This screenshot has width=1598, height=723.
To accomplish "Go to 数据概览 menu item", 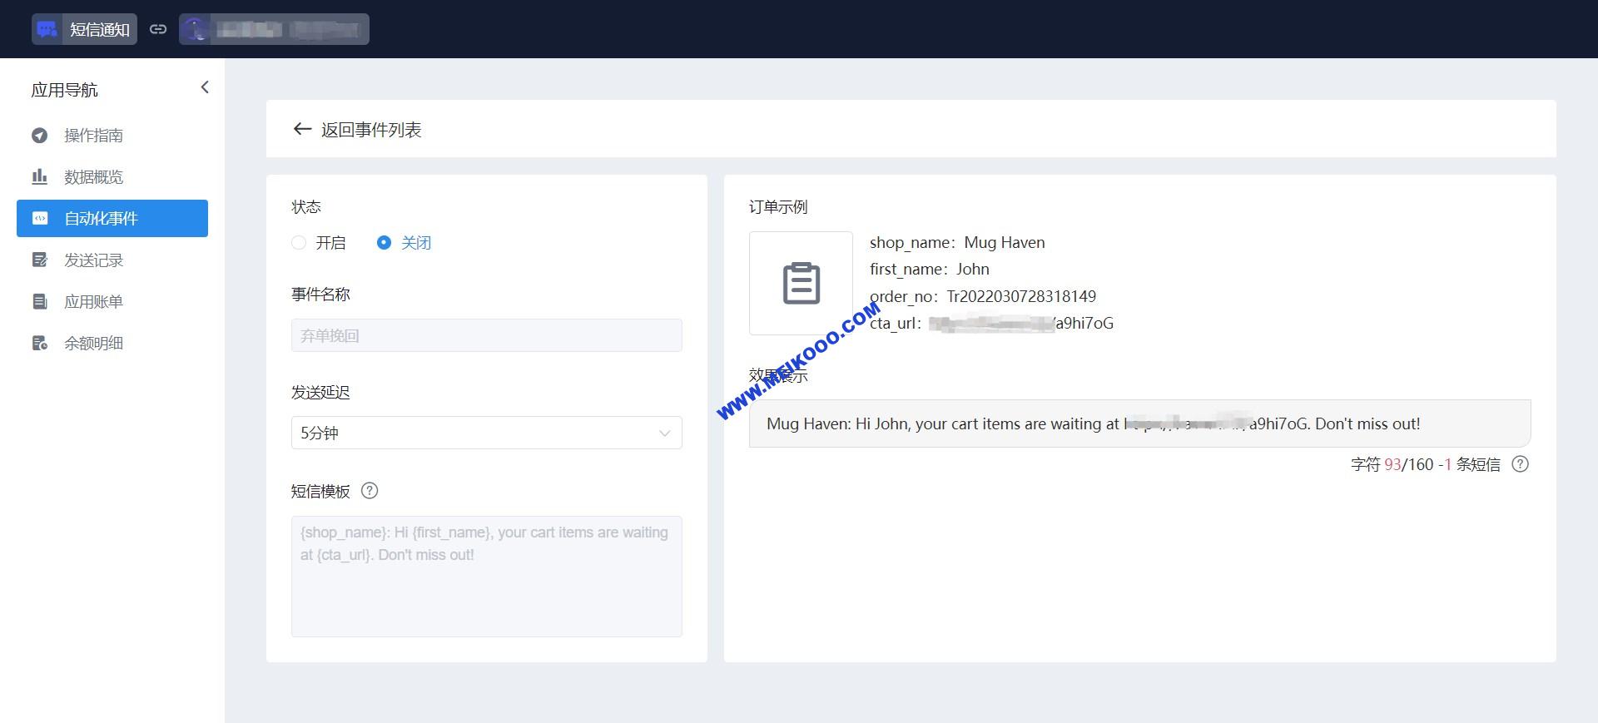I will [x=93, y=177].
